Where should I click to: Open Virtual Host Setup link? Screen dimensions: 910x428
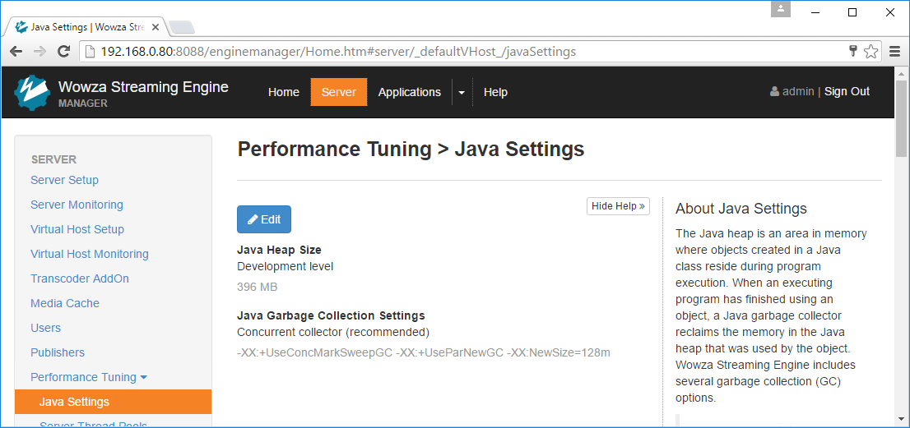pos(77,229)
